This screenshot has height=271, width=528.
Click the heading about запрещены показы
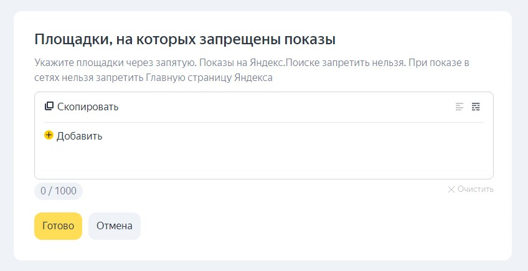184,40
